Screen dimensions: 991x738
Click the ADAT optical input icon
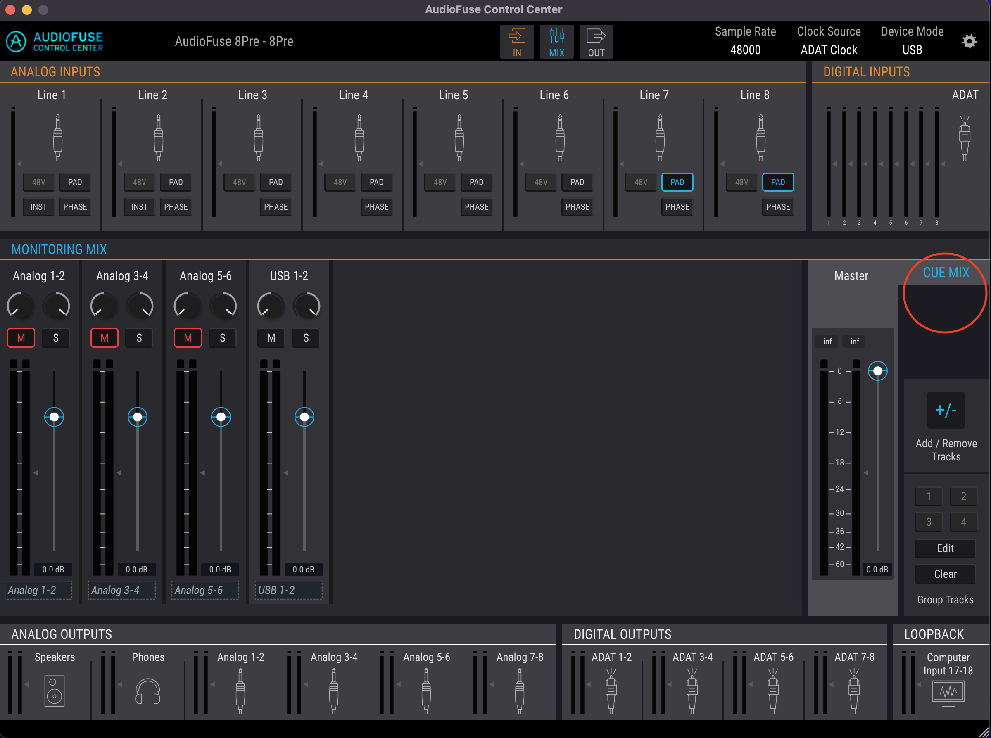(x=964, y=138)
